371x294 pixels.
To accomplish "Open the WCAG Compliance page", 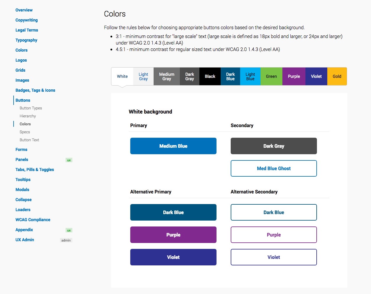I will [x=33, y=220].
